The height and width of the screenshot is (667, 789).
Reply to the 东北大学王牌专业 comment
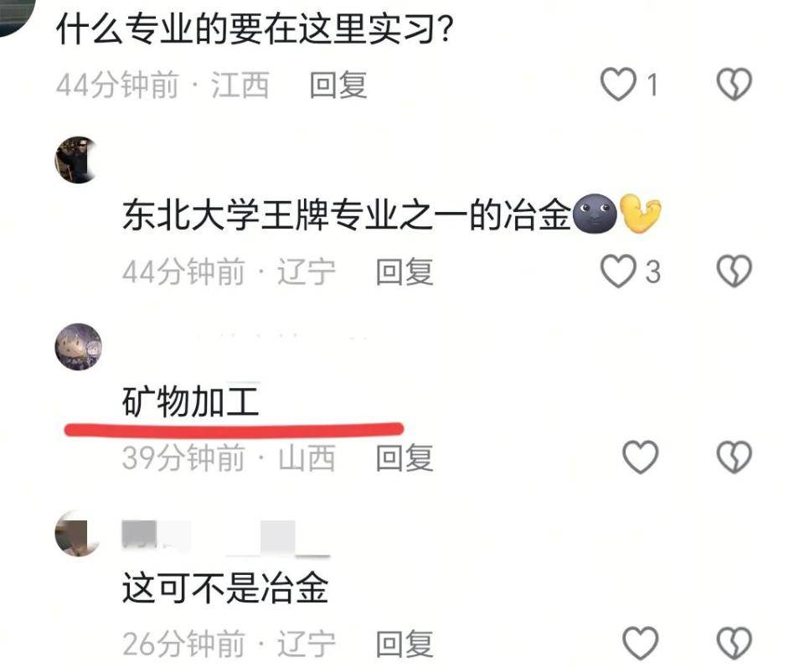pyautogui.click(x=405, y=271)
